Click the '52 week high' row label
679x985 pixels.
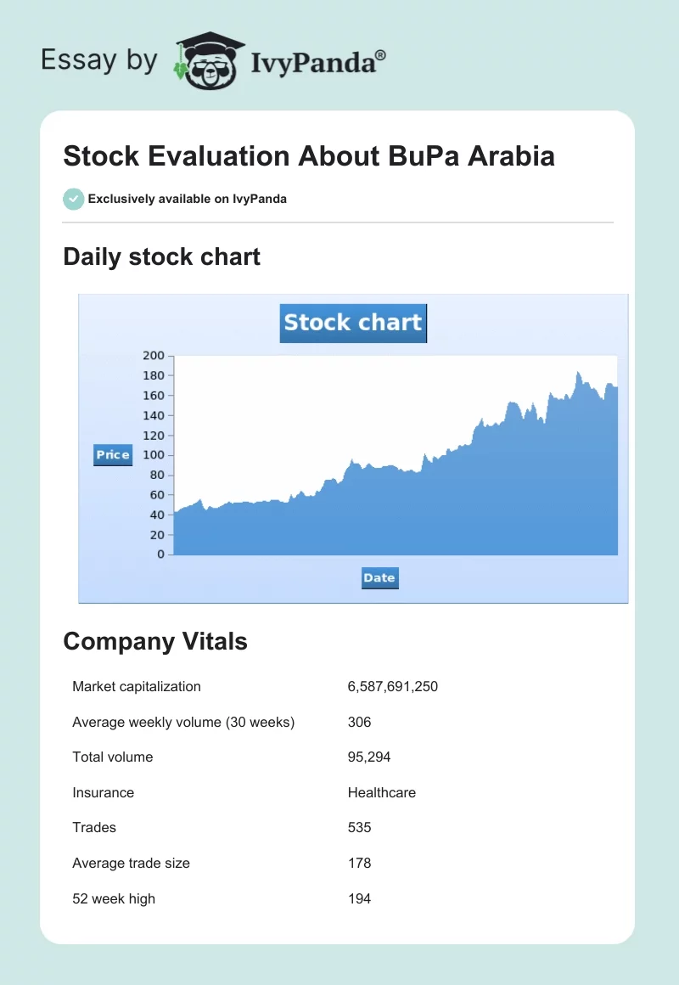pos(114,898)
